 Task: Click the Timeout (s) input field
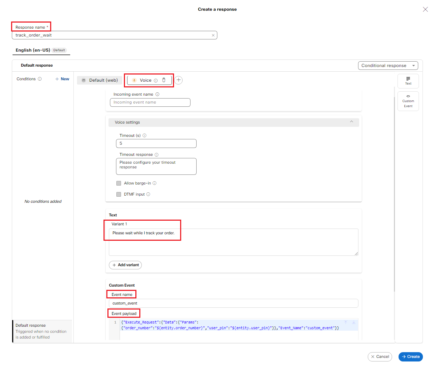coord(156,143)
